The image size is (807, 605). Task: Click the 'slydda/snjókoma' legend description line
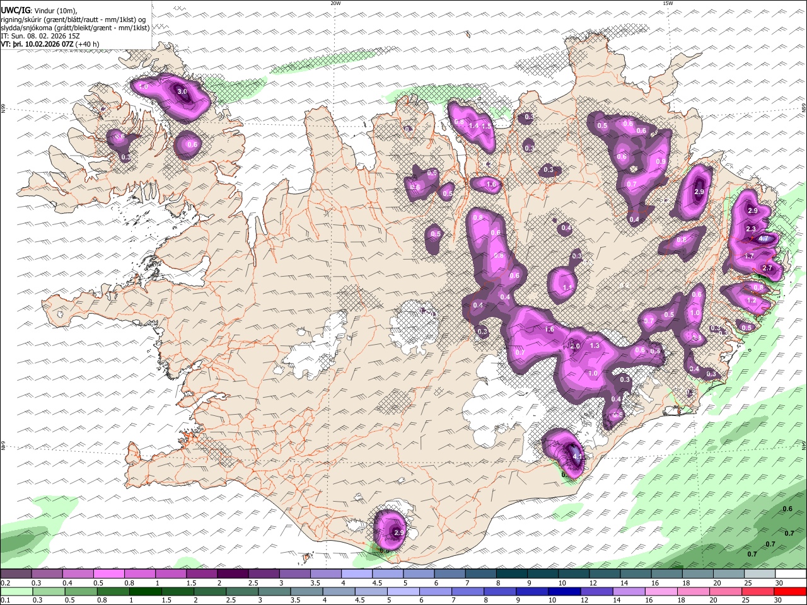point(75,28)
